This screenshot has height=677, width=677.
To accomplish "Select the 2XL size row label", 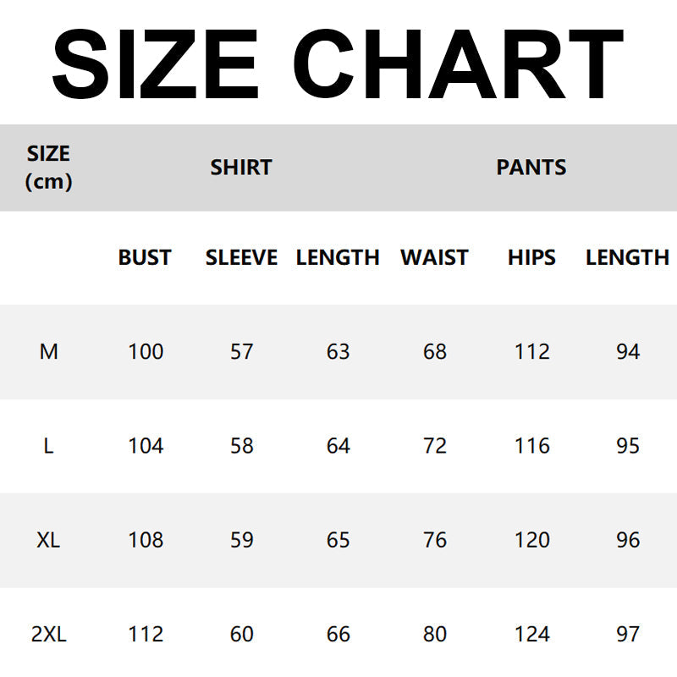I will [x=49, y=634].
